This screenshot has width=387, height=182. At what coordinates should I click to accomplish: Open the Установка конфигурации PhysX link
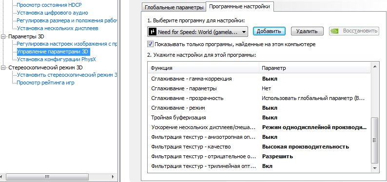(56, 59)
